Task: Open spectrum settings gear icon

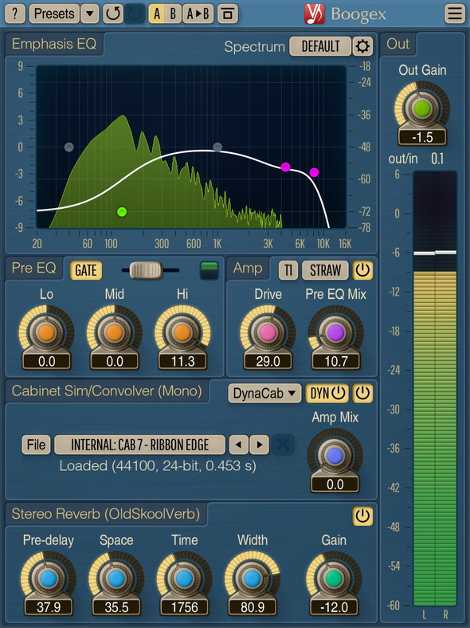Action: (x=362, y=46)
